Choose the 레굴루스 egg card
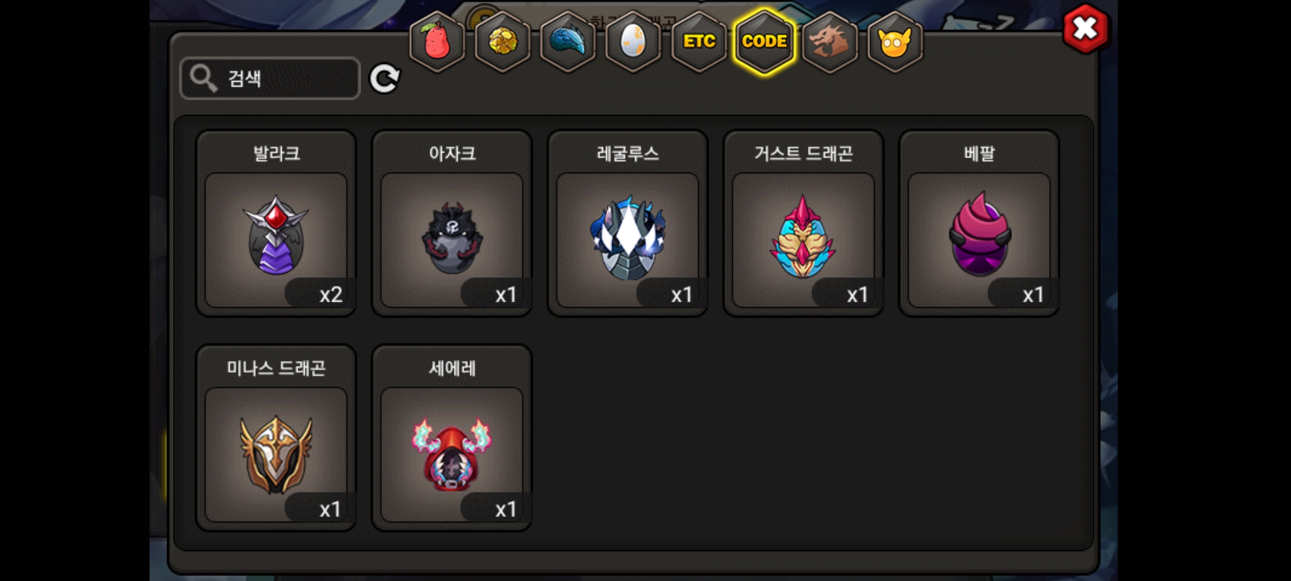 [628, 223]
